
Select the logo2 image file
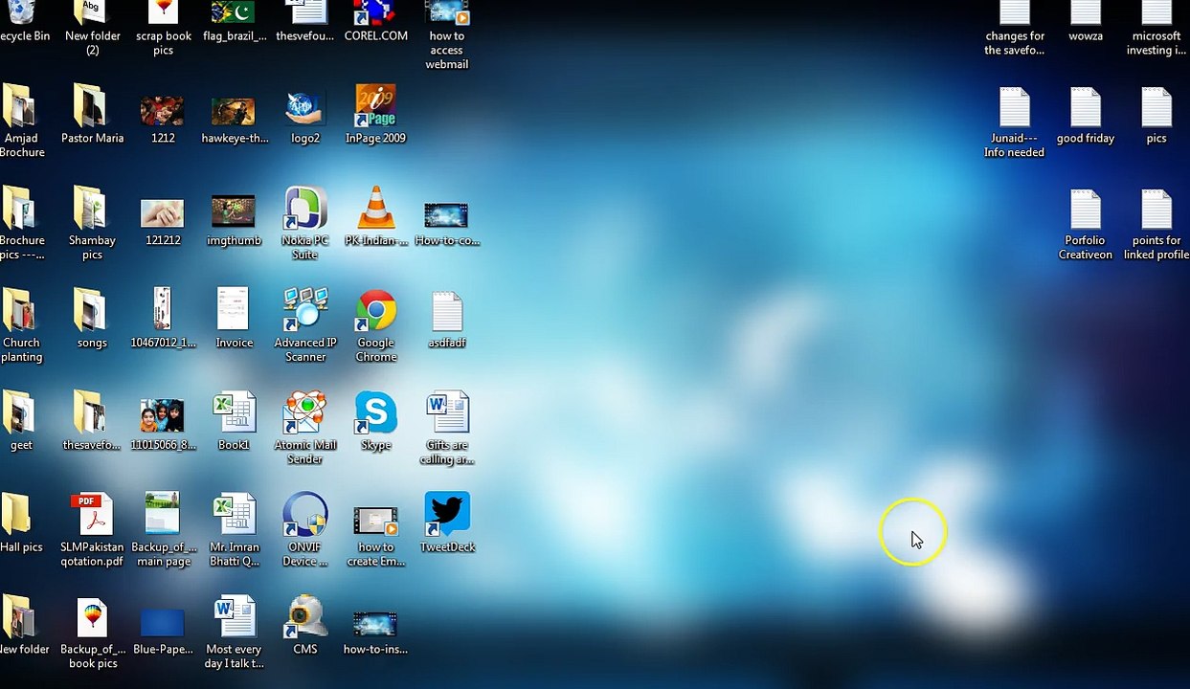click(305, 114)
